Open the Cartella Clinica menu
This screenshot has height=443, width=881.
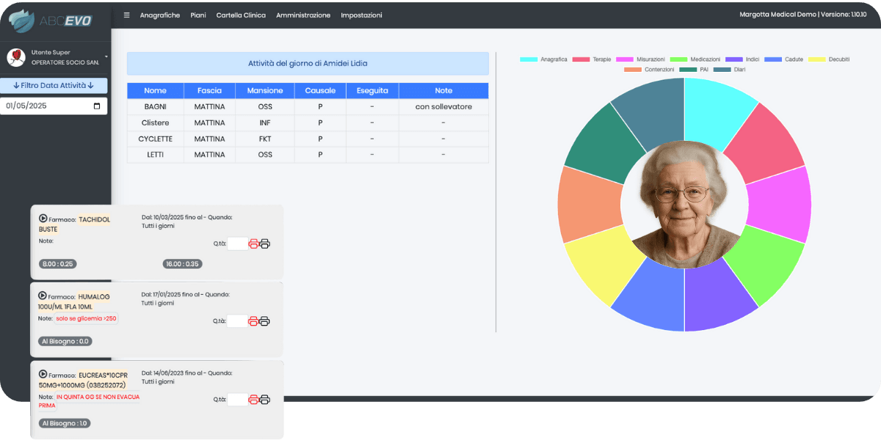pos(241,15)
